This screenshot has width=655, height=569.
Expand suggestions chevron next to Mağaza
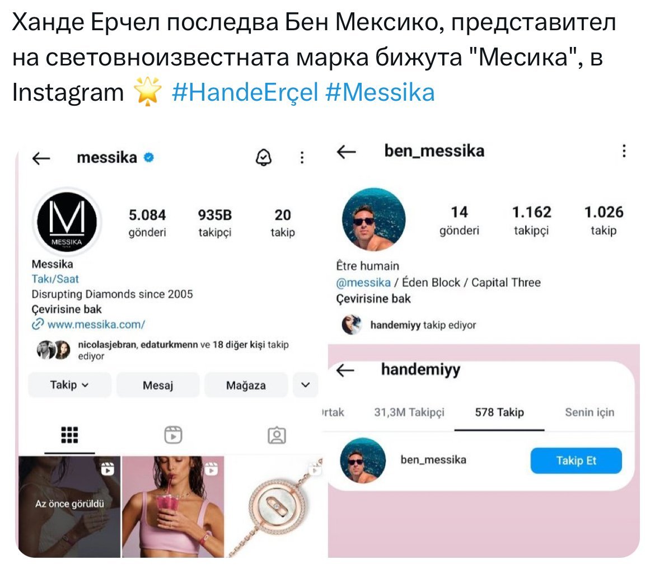click(306, 384)
